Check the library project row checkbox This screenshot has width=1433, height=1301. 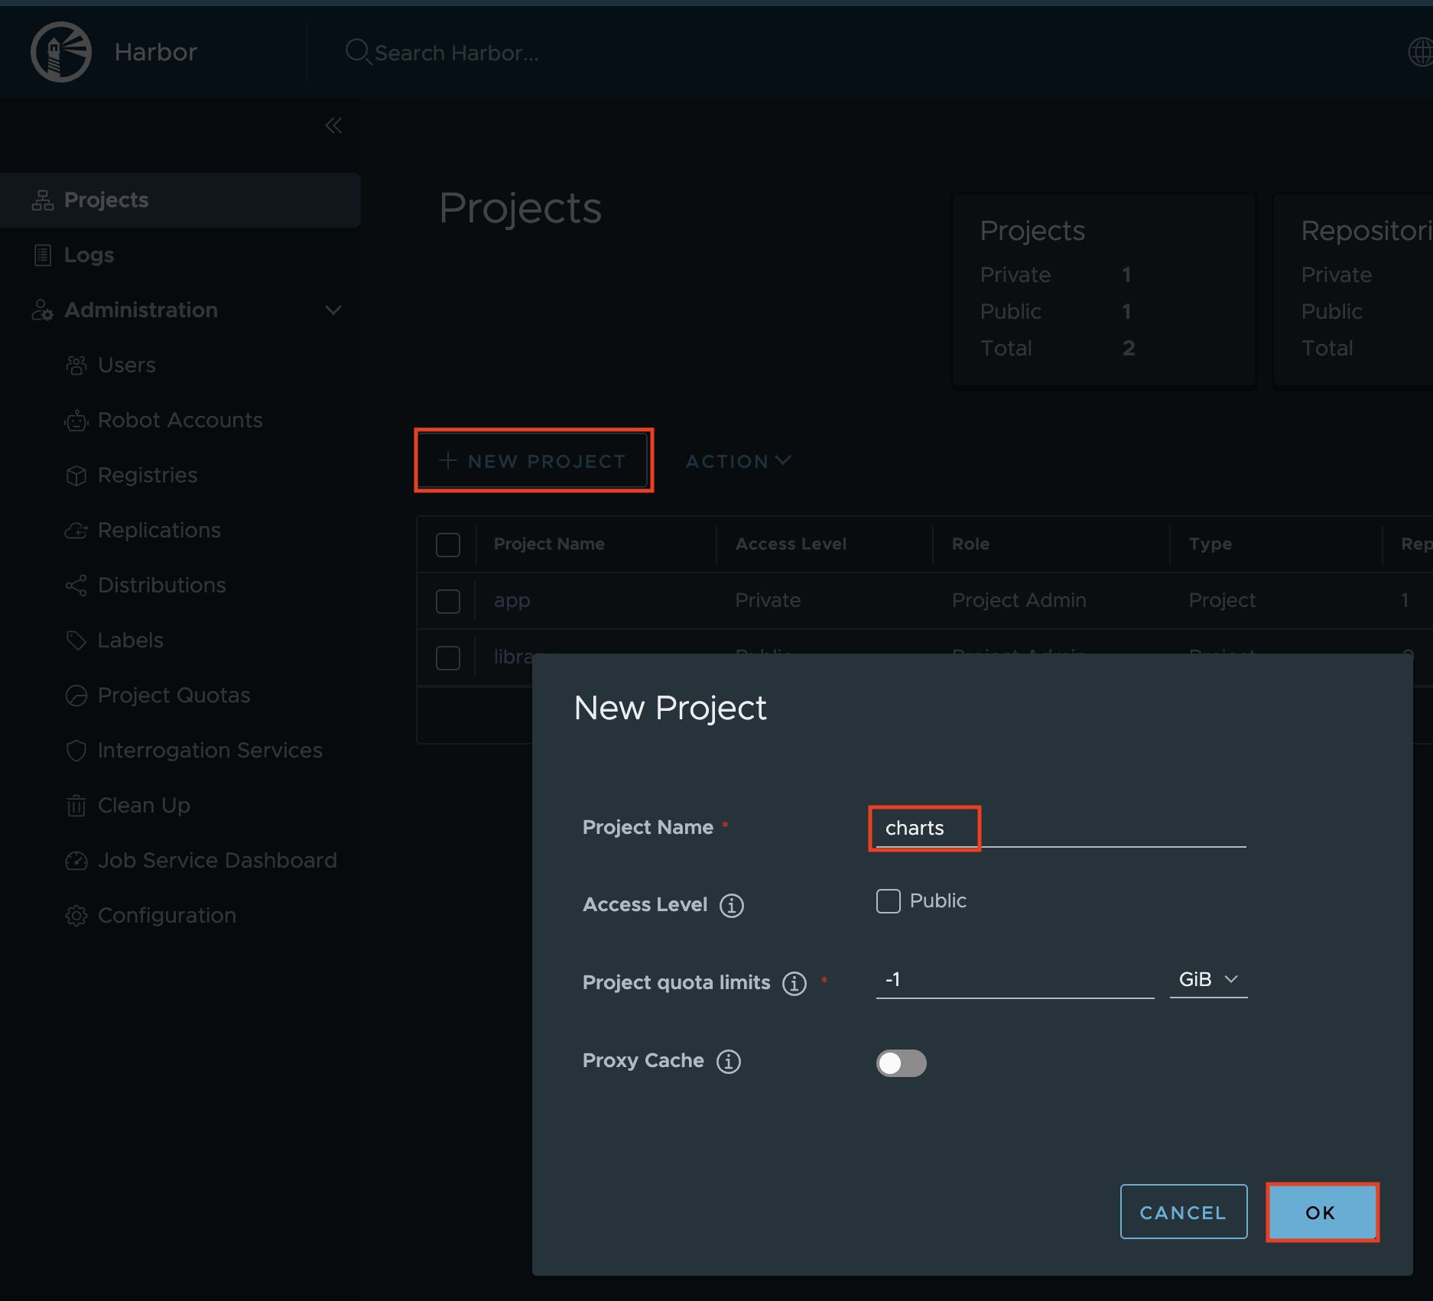coord(448,658)
